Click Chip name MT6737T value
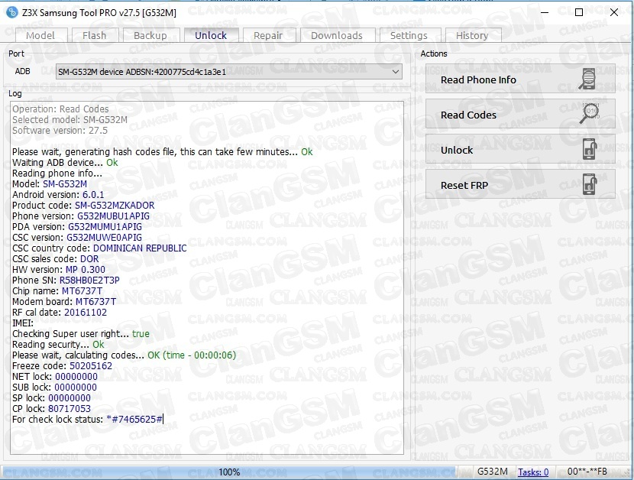Viewport: 634px width, 480px height. point(82,291)
